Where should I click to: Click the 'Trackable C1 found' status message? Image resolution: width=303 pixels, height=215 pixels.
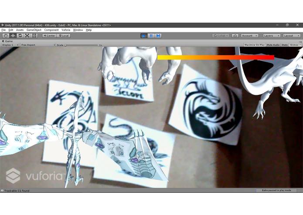(x=17, y=191)
